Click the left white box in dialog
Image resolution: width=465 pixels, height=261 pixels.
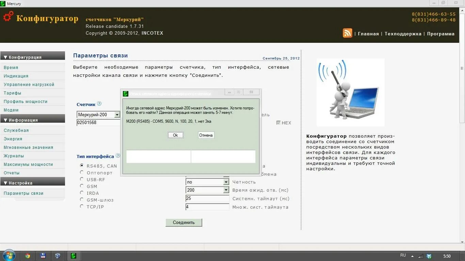tap(158, 156)
